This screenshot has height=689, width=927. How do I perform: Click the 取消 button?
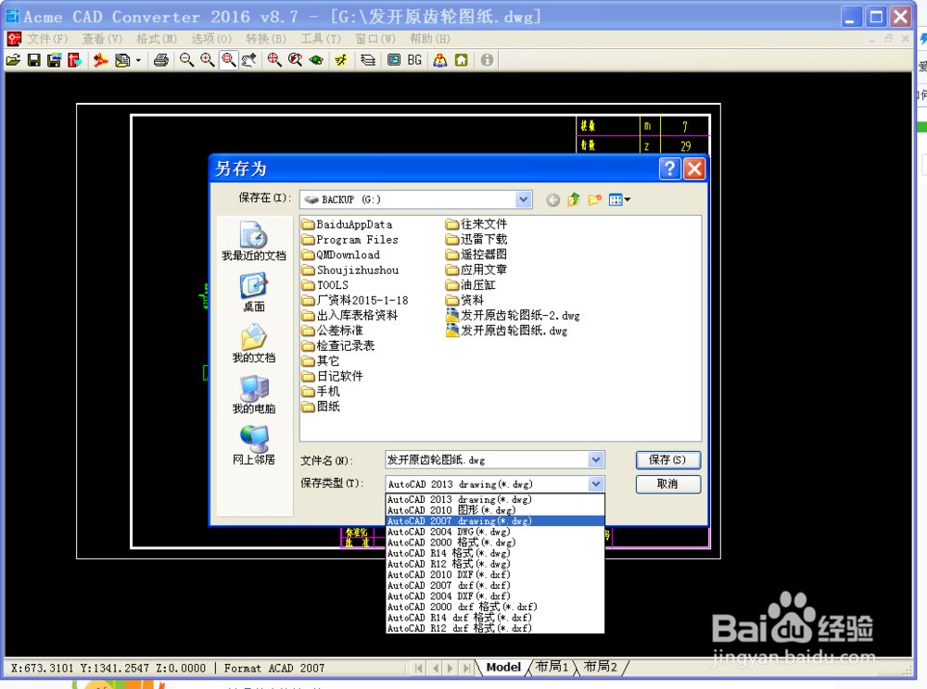(668, 484)
